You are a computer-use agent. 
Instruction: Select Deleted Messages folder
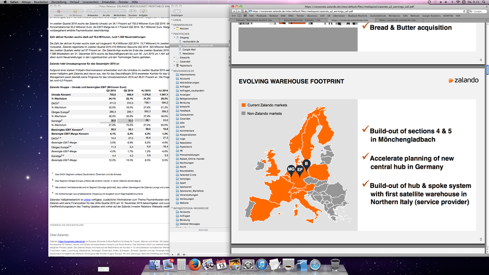[190, 224]
